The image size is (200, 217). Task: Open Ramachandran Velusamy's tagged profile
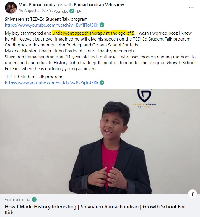tap(99, 5)
